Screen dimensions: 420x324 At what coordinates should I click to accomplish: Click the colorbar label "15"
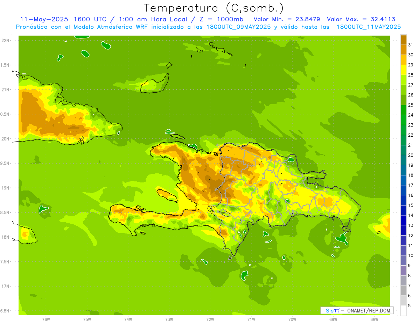click(411, 205)
